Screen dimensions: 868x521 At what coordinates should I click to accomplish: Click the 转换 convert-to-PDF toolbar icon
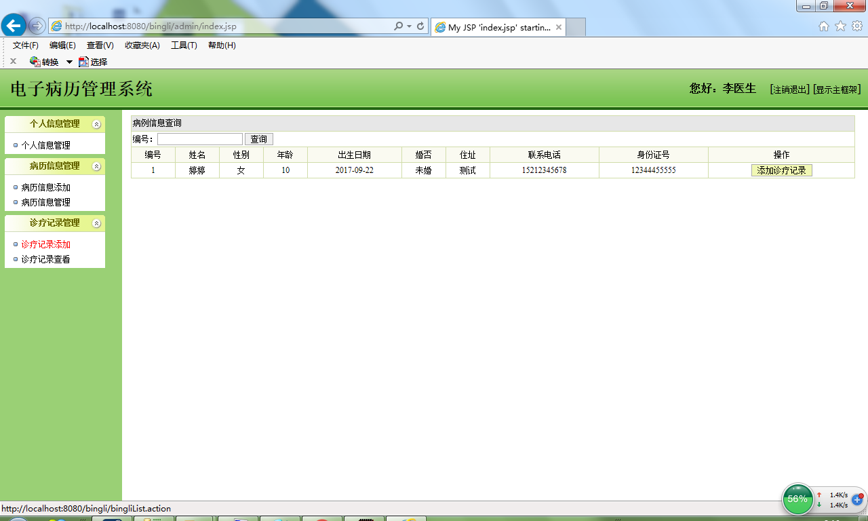pos(43,61)
